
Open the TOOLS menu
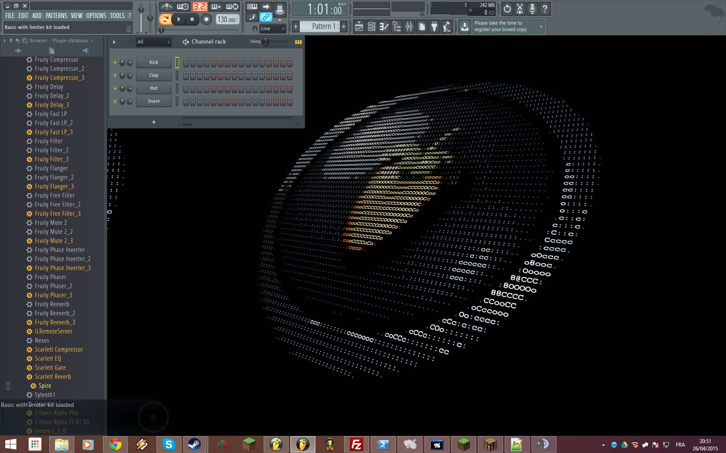[x=117, y=16]
